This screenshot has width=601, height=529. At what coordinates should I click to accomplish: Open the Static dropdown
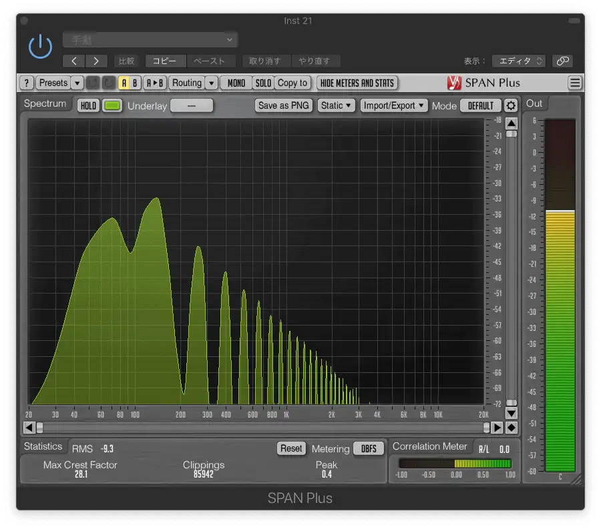[336, 105]
